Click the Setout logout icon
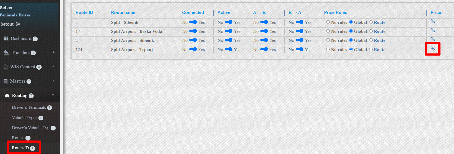The height and width of the screenshot is (154, 454). click(x=18, y=24)
